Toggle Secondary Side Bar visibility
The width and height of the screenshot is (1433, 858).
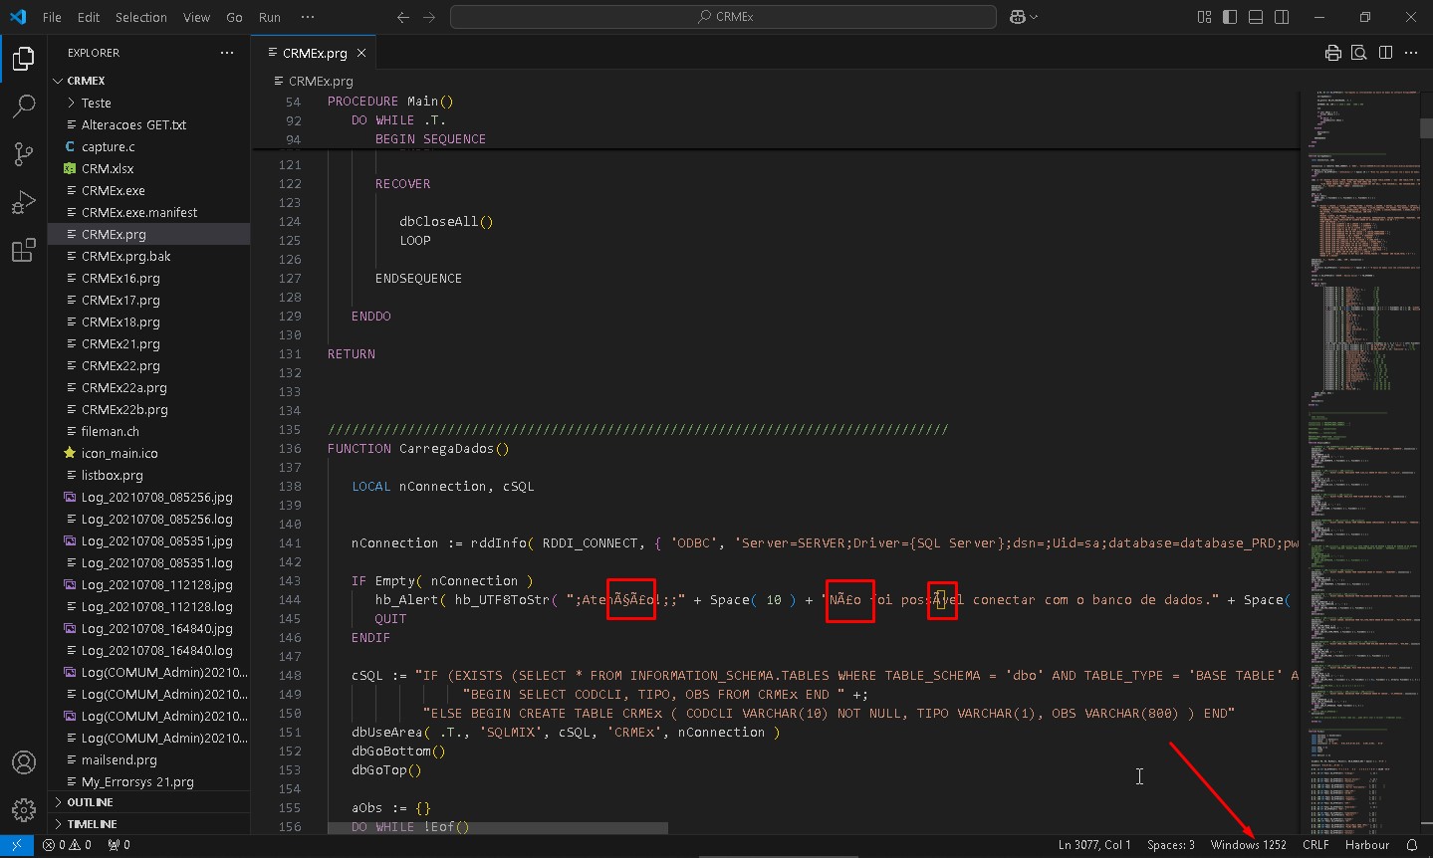pyautogui.click(x=1282, y=17)
